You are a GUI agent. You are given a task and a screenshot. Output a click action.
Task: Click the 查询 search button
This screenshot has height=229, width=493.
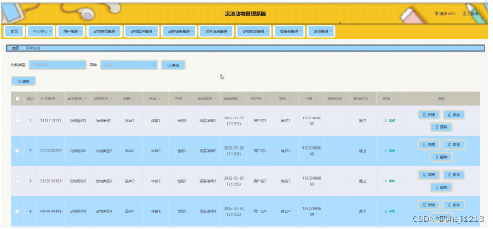pyautogui.click(x=174, y=65)
